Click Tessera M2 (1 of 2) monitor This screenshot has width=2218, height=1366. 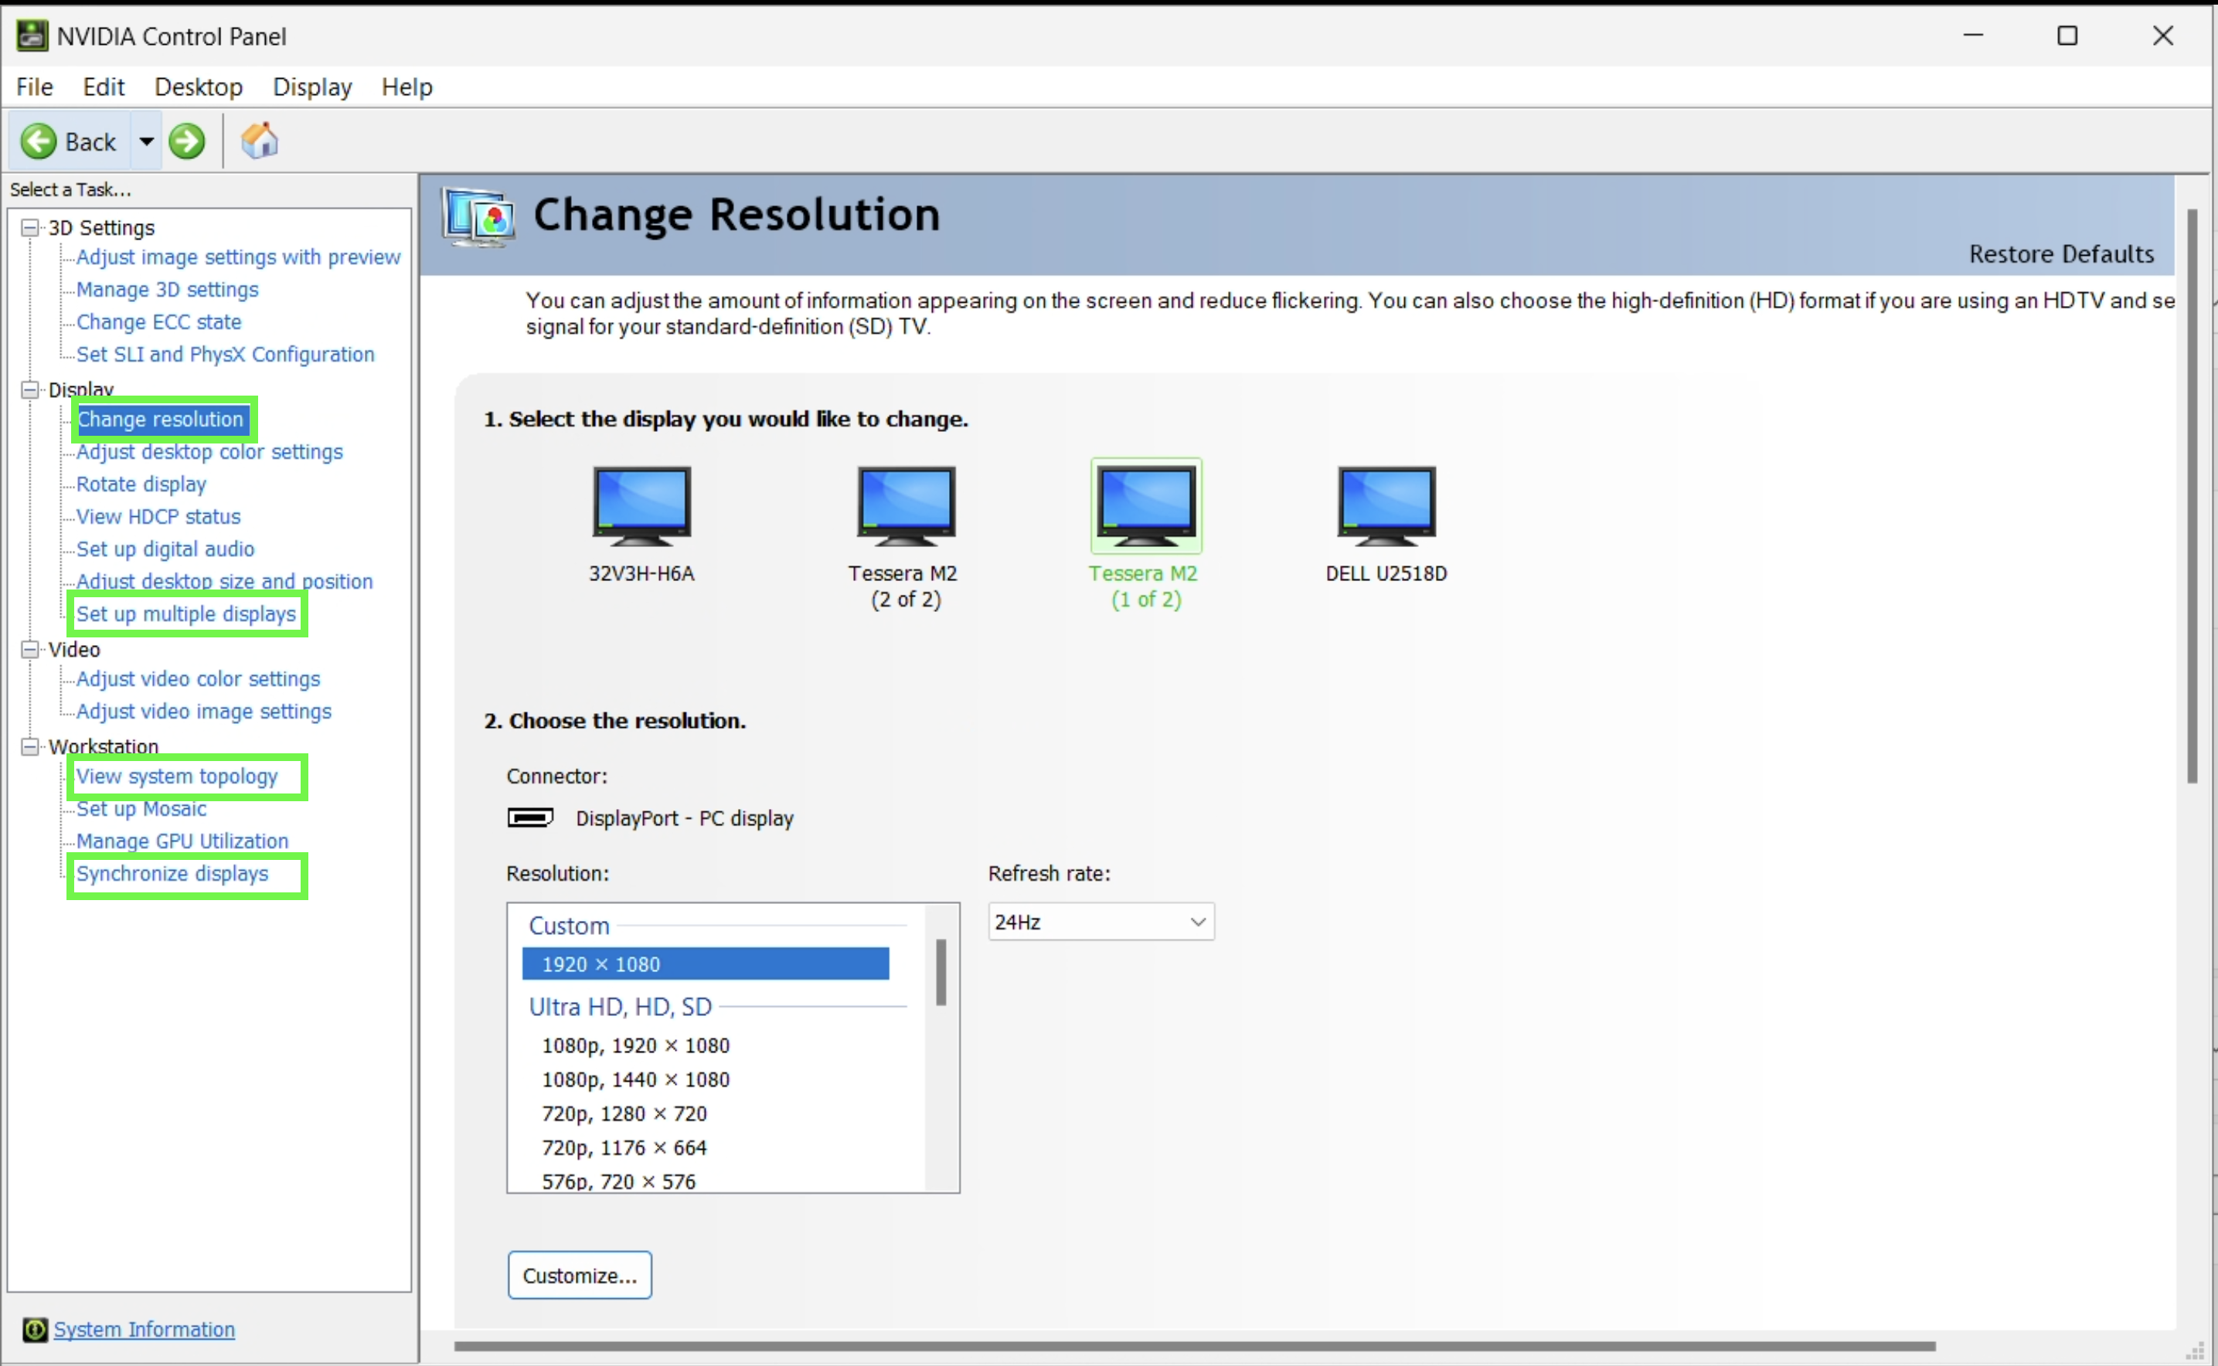[1145, 506]
